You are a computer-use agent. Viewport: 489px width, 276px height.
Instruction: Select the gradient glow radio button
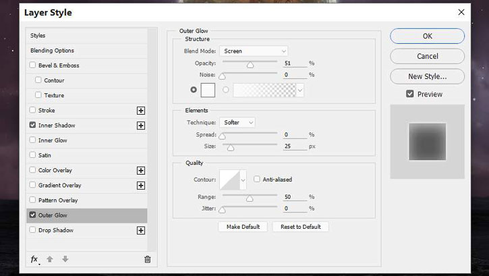click(226, 90)
